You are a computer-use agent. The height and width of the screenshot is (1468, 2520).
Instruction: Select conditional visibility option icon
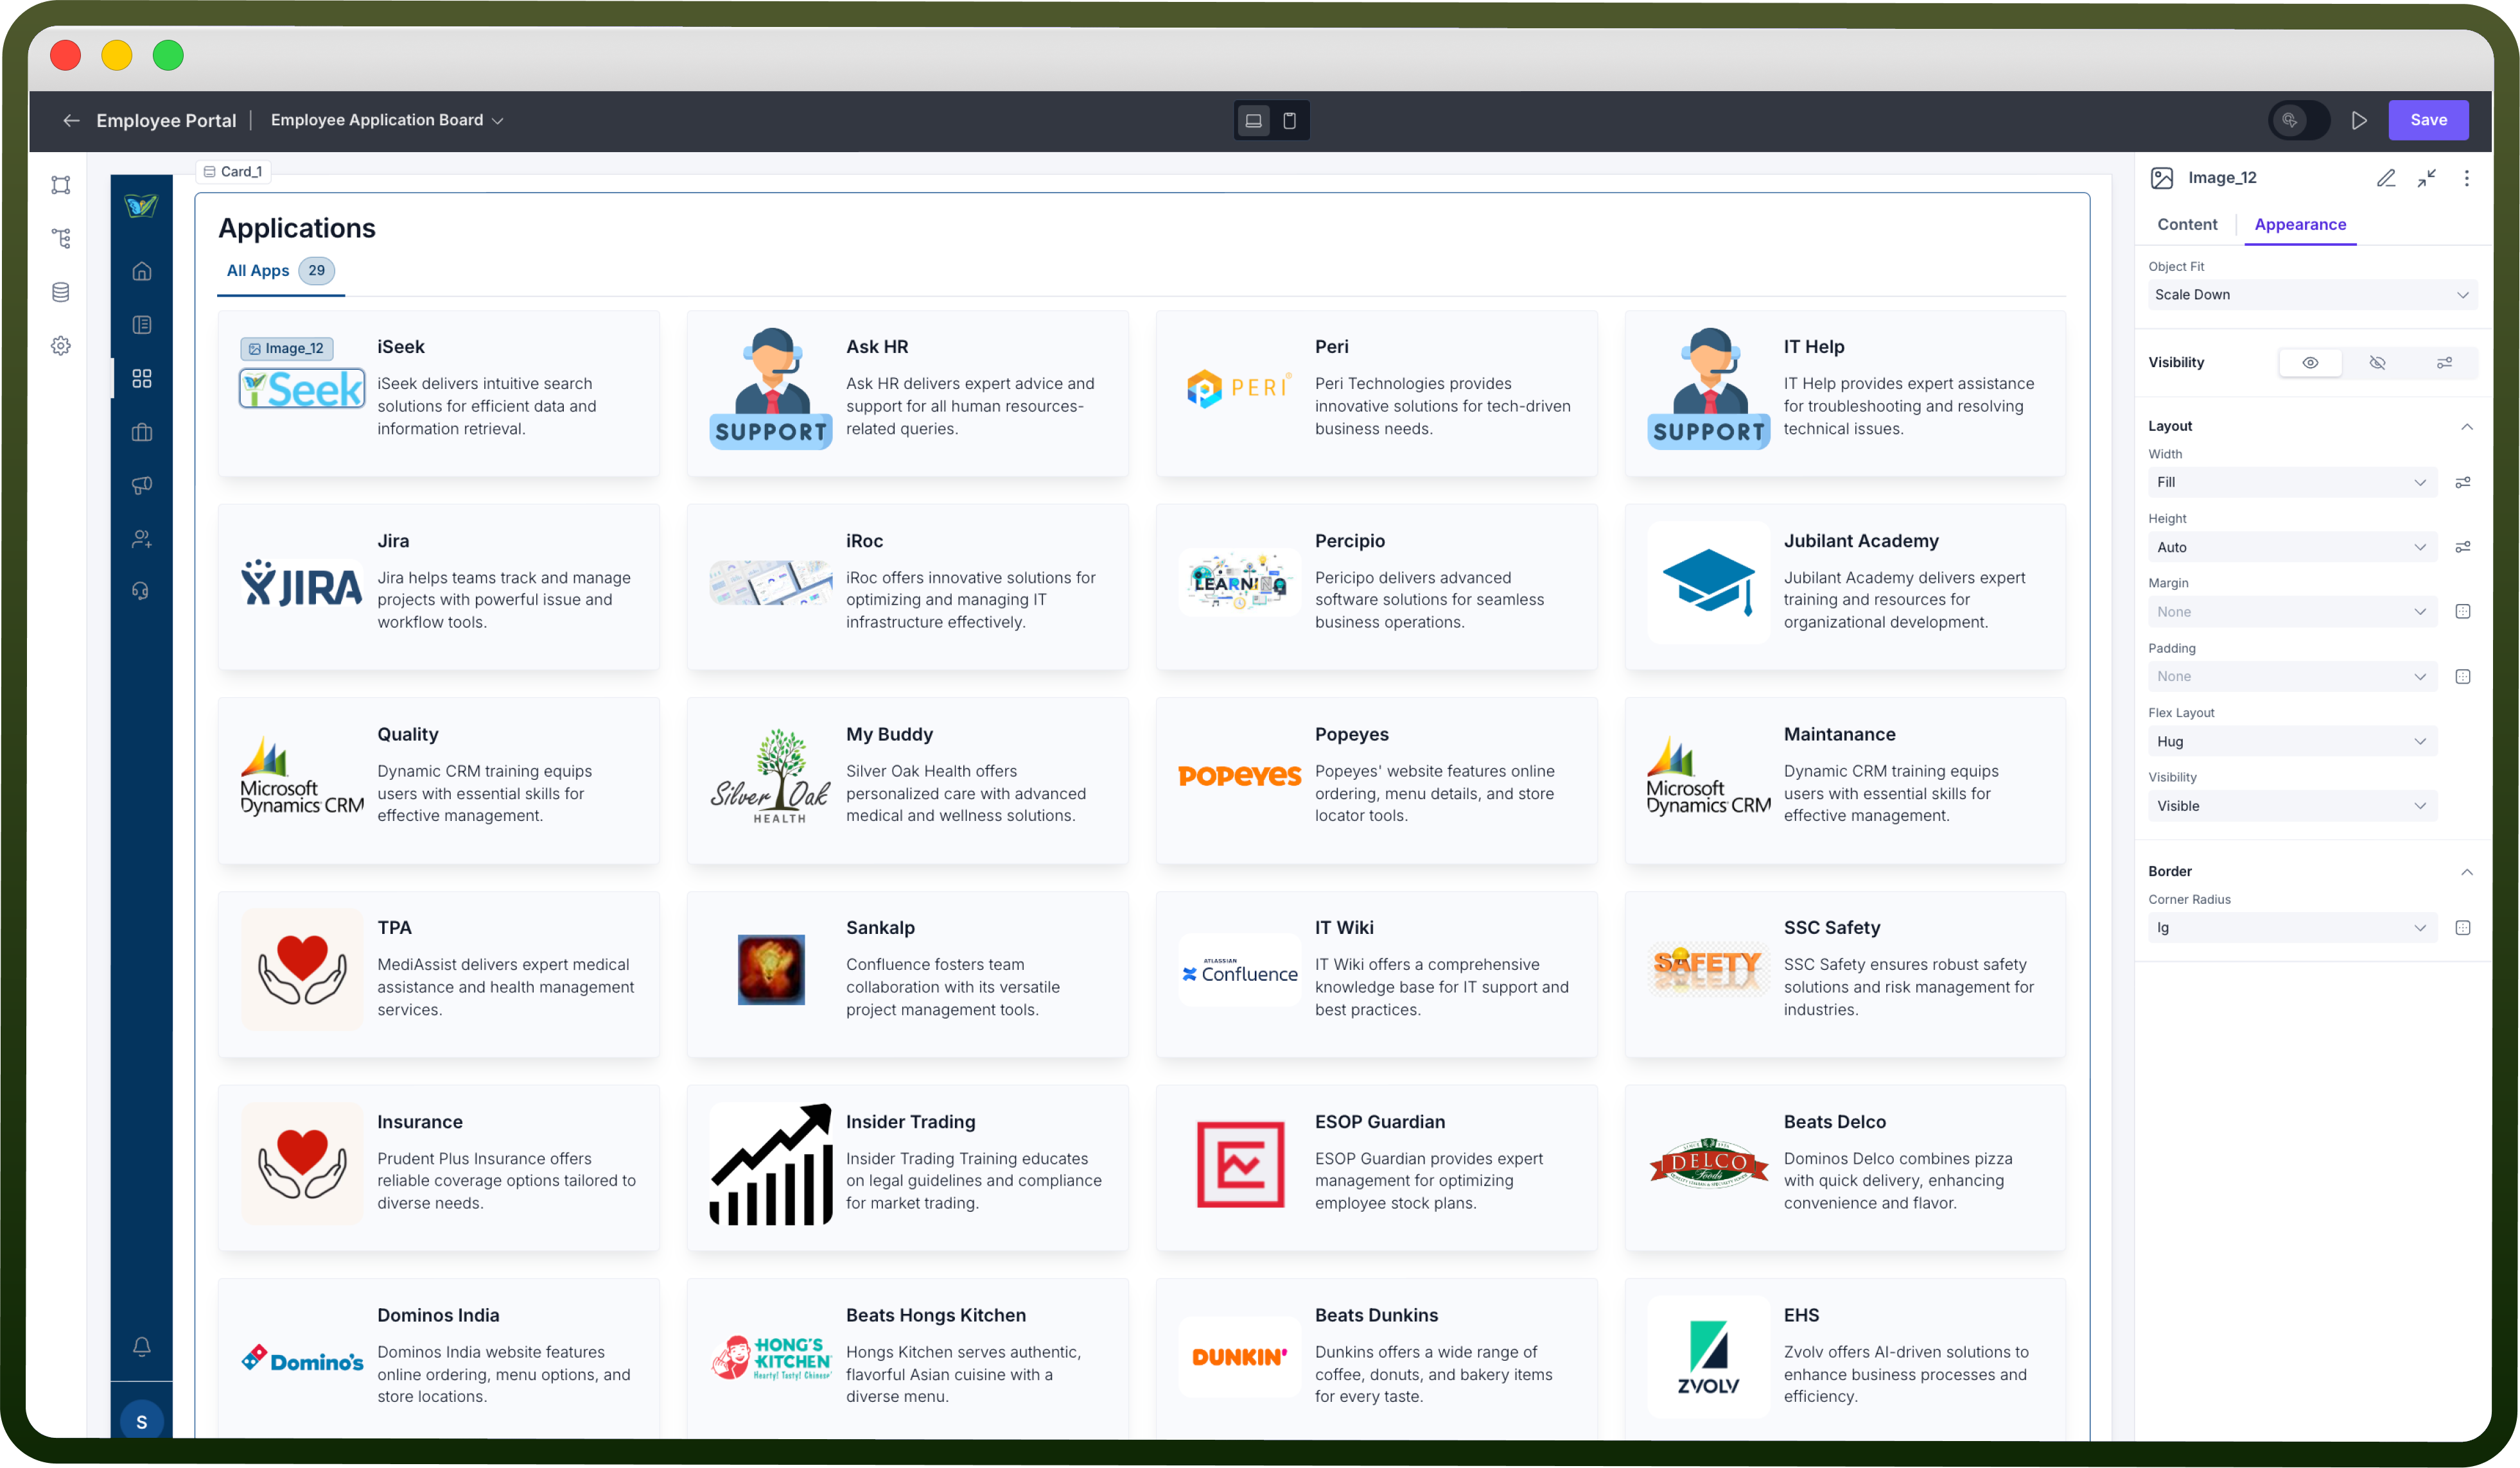click(2444, 363)
